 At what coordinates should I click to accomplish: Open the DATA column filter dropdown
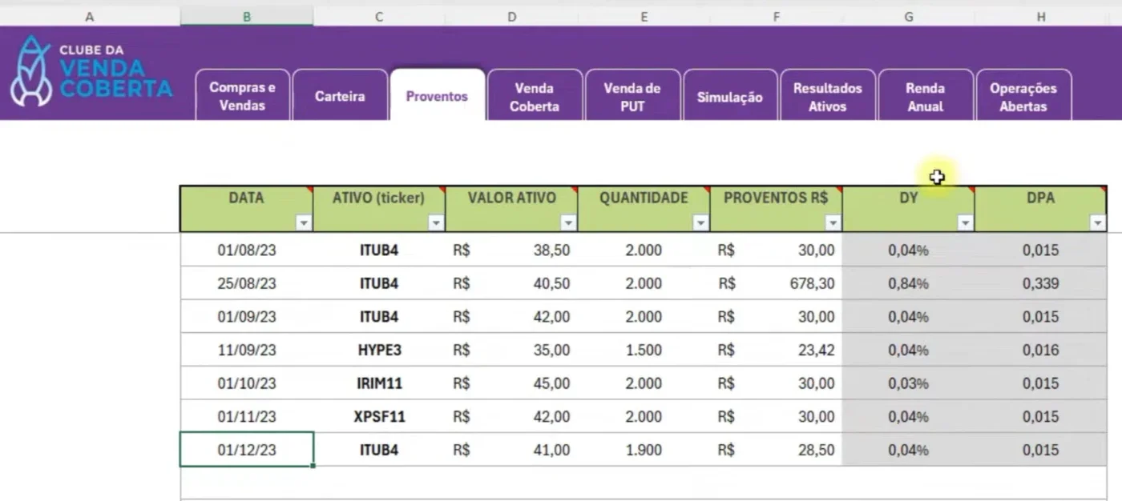304,223
